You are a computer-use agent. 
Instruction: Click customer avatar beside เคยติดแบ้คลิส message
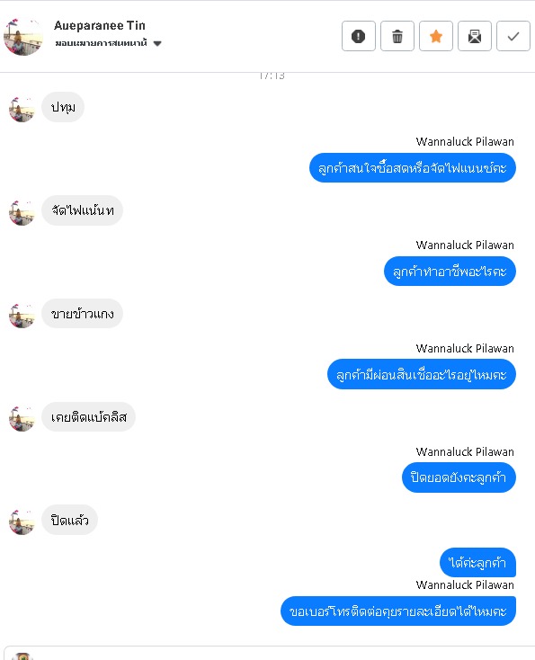[22, 419]
